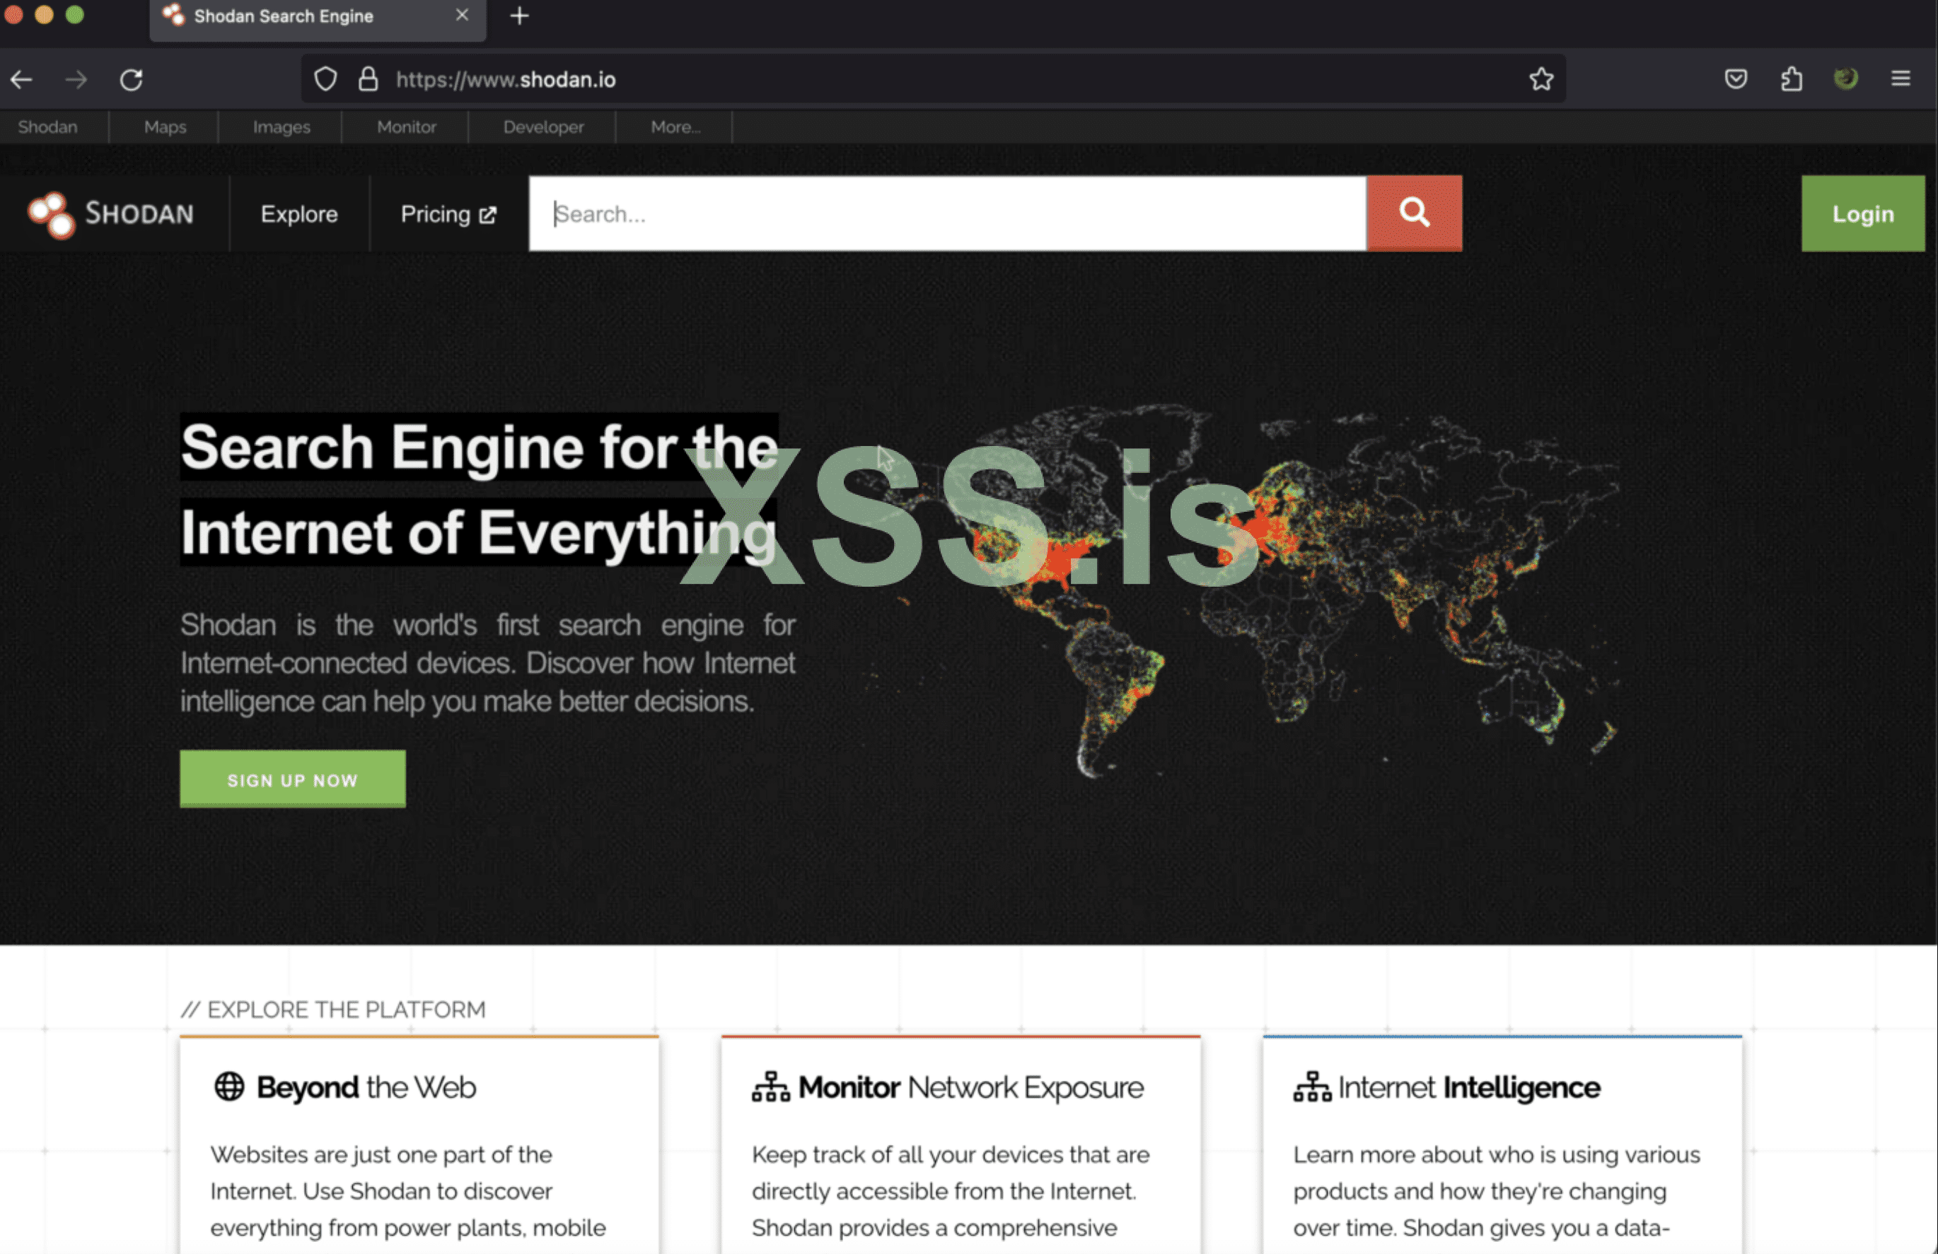
Task: Select the Monitor menu item
Action: tap(406, 127)
